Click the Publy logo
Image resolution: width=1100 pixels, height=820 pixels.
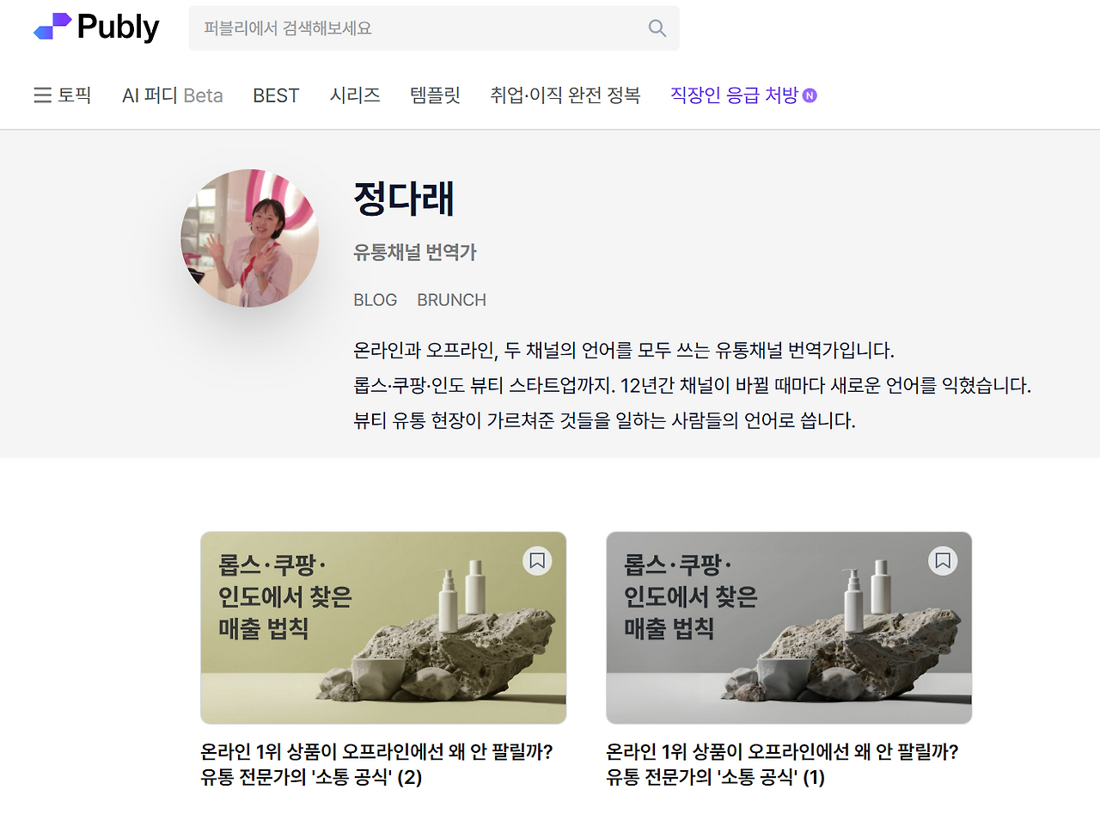[96, 27]
